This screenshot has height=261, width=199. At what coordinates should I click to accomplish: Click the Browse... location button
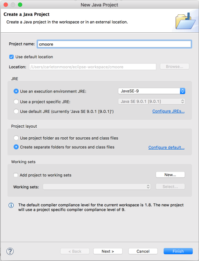(174, 67)
